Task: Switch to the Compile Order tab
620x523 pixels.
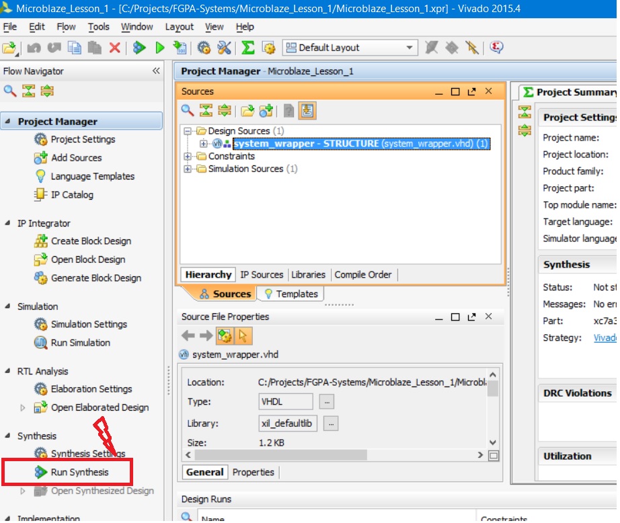Action: coord(362,275)
